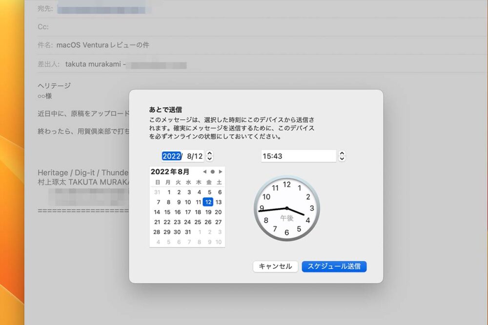The image size is (488, 325).
Task: Click 12 on the analog clock
Action: point(287,185)
